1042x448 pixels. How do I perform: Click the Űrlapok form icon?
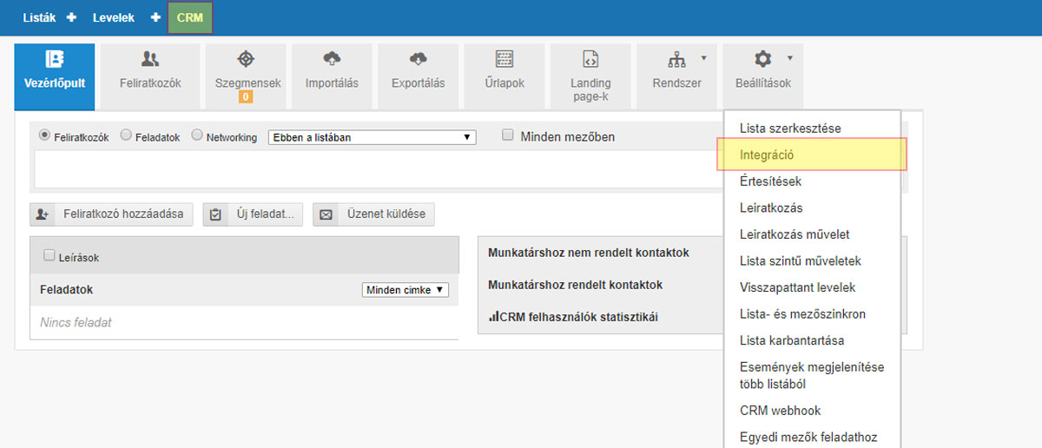tap(504, 60)
